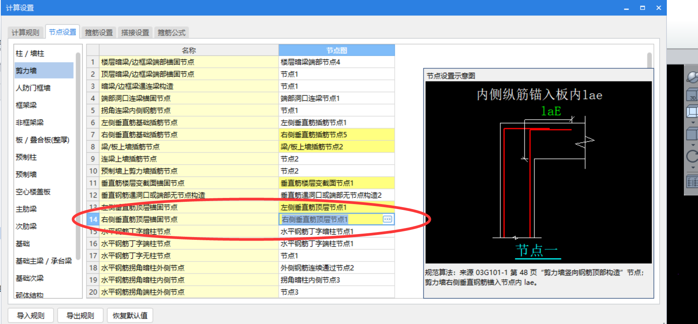Click the orbit view icon in the right toolbar
Viewport: 698px width, 324px height.
[x=692, y=77]
